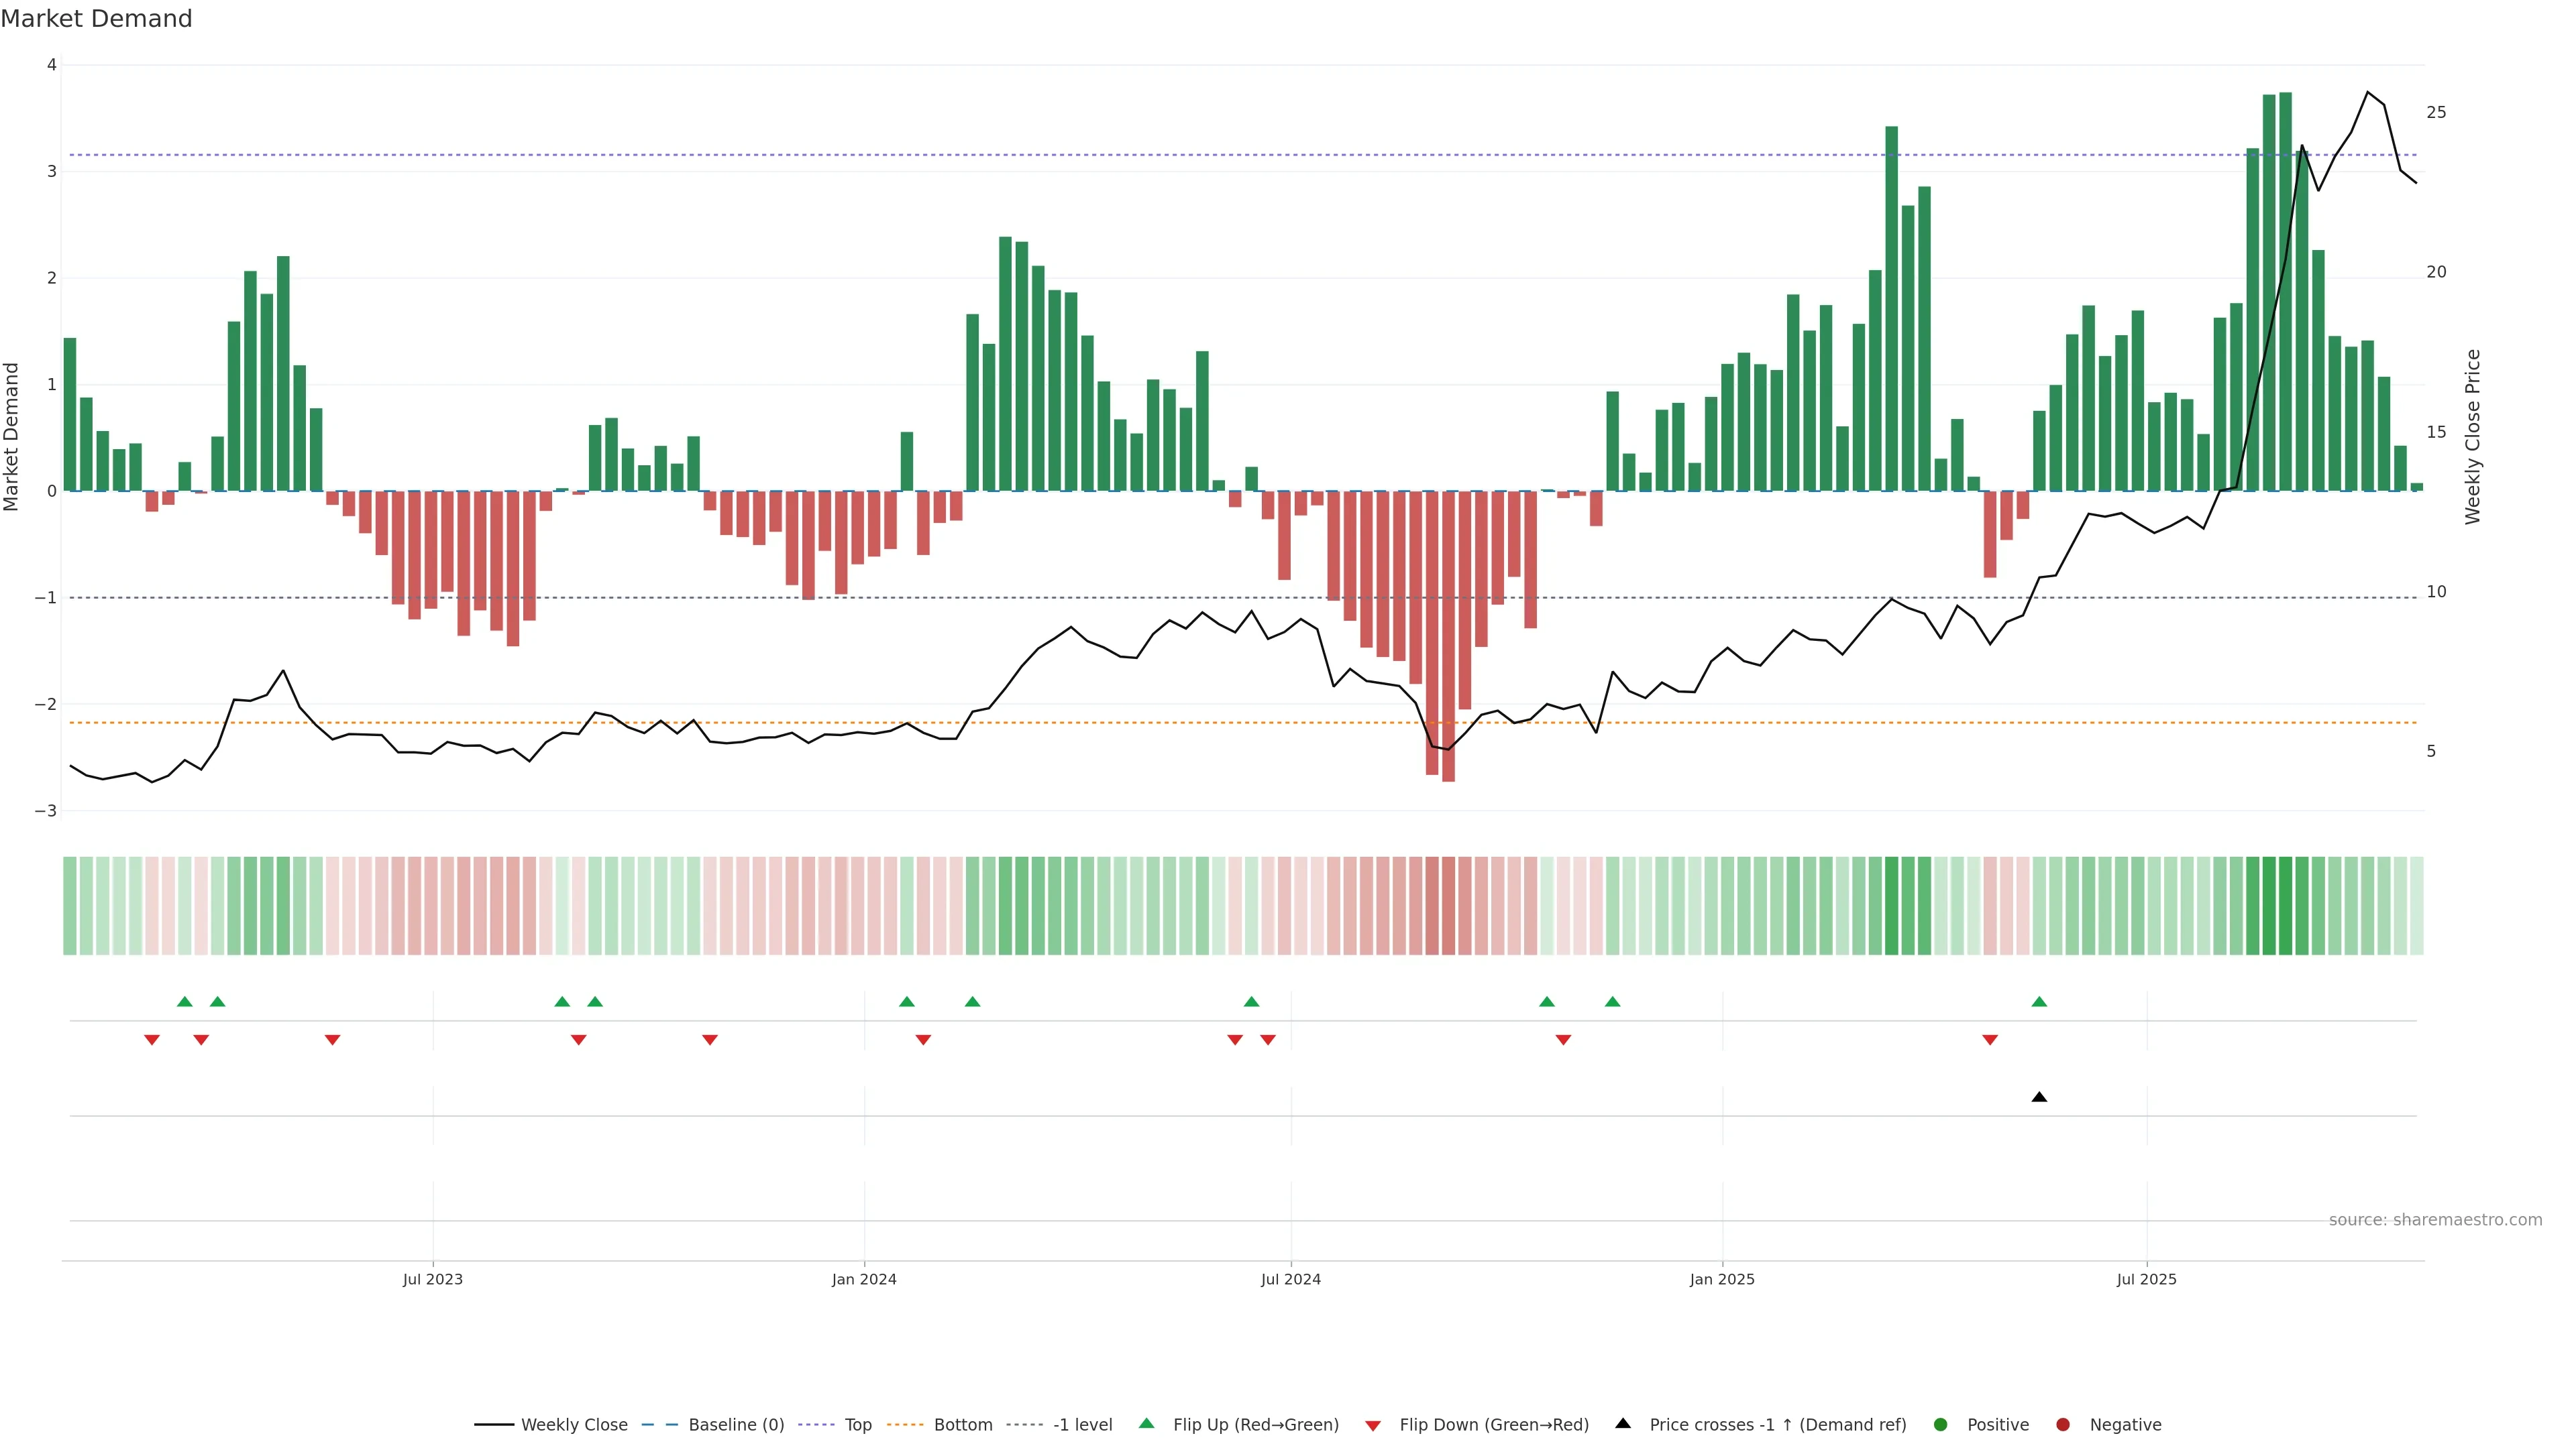This screenshot has height=1448, width=2576.
Task: Click the Weekly Close Price axis title
Action: 2473,436
